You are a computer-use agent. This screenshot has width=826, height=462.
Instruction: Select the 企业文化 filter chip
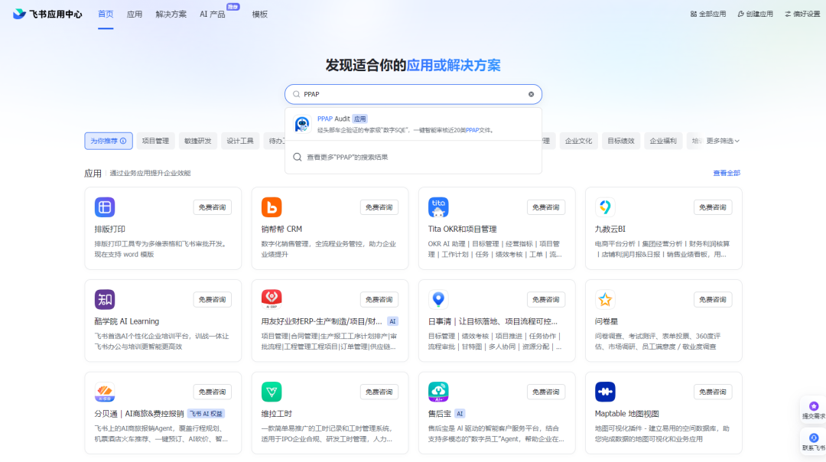[x=578, y=141]
